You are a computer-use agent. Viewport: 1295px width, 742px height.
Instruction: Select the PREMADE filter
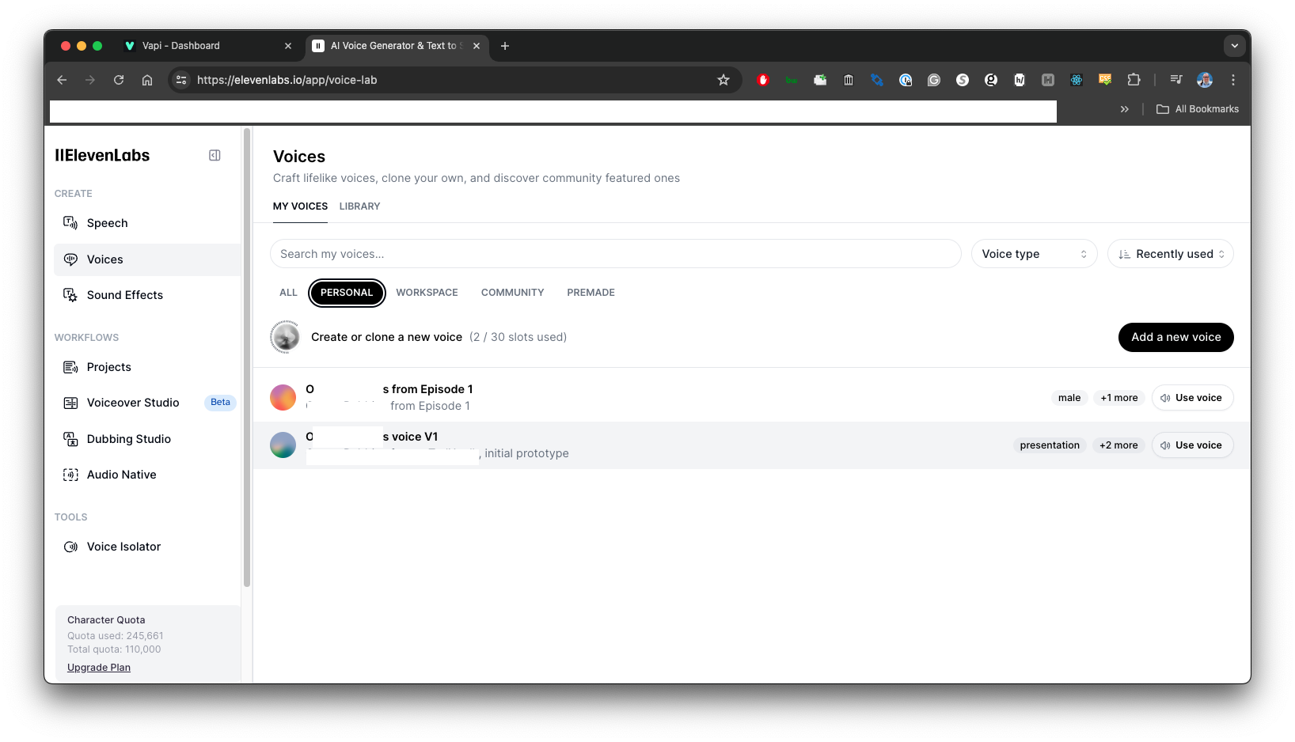click(591, 293)
